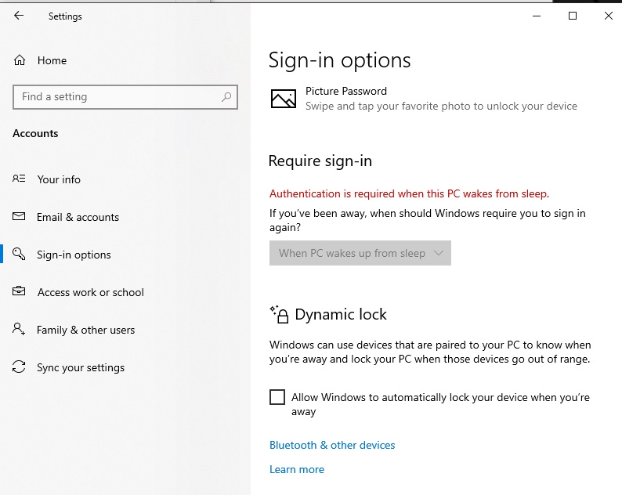
Task: Click the Find a setting search box
Action: 118,97
